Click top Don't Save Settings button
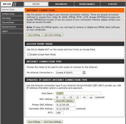 [53, 35]
